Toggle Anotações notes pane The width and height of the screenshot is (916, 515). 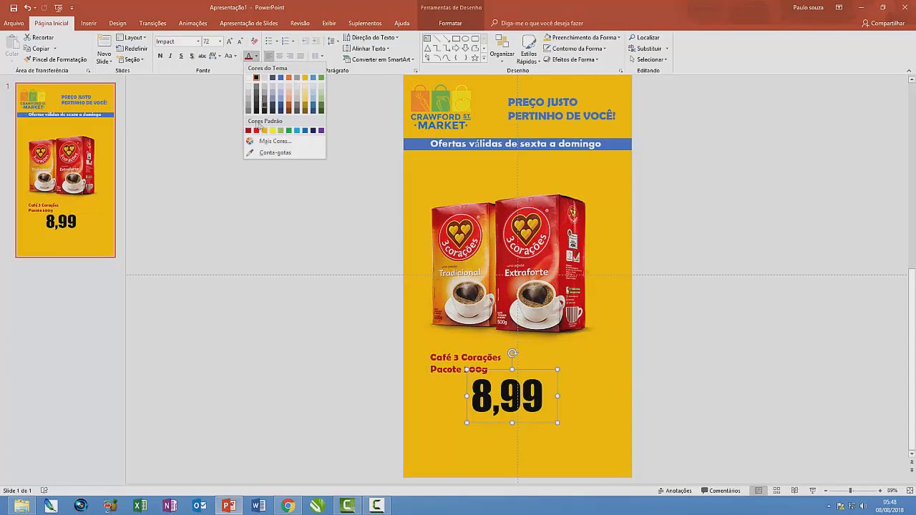[x=674, y=491]
